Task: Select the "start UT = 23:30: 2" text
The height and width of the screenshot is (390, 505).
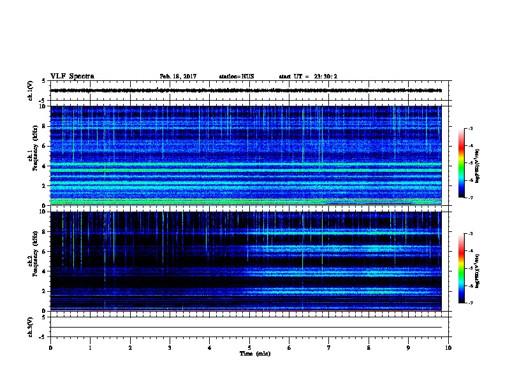Action: coord(308,76)
